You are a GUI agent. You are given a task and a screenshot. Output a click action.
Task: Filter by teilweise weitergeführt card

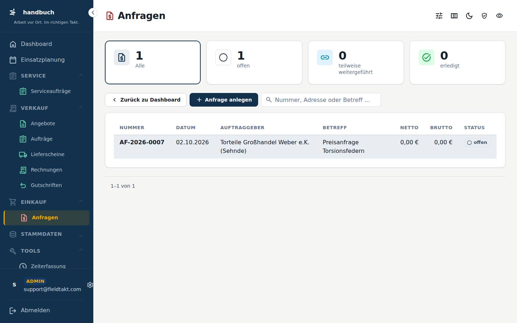pos(356,62)
